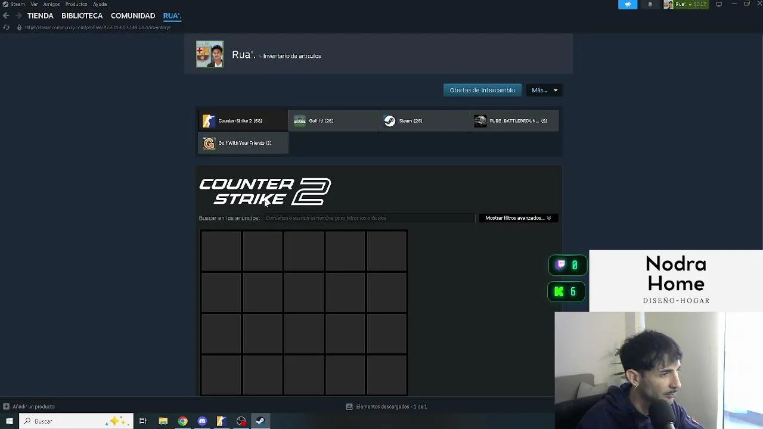763x429 pixels.
Task: Expand the Rua'. account dropdown
Action: pyautogui.click(x=685, y=4)
